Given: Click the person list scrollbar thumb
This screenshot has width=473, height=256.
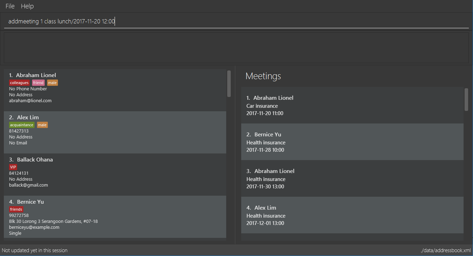Looking at the screenshot, I should [229, 84].
